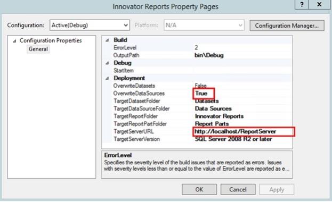The width and height of the screenshot is (332, 202).
Task: Select the OverwriteDatasets property
Action: pyautogui.click(x=134, y=86)
